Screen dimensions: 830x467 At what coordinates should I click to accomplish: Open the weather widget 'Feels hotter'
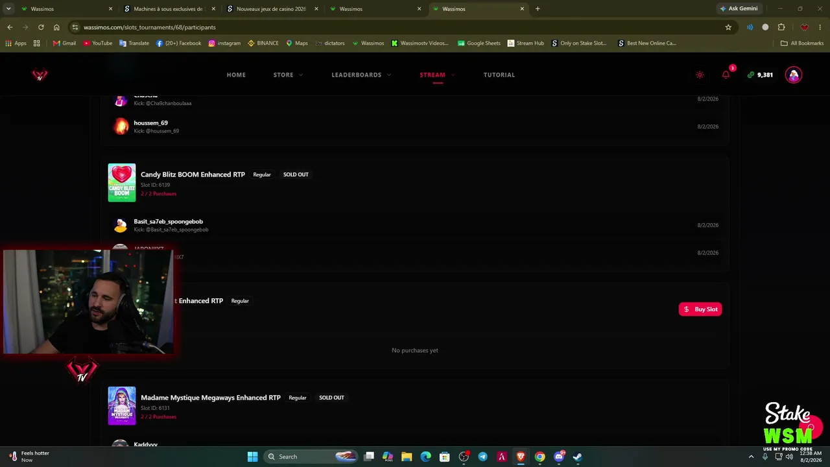(x=29, y=457)
